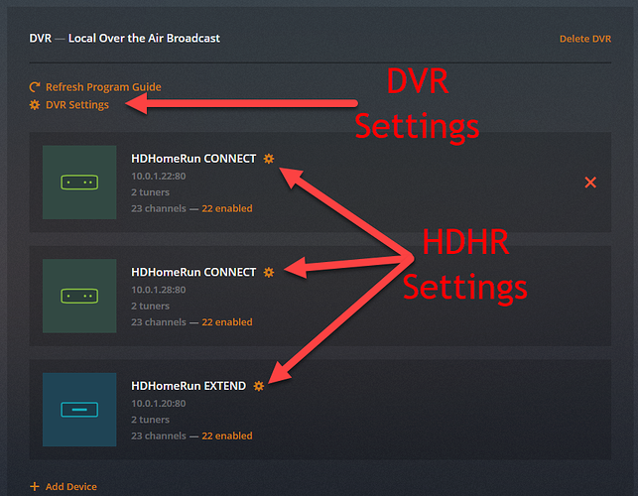This screenshot has width=638, height=496.
Task: Click HDHomeRun EXTEND title text
Action: pyautogui.click(x=189, y=386)
